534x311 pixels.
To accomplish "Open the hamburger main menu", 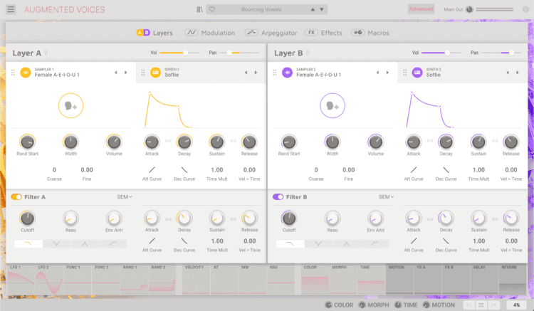I will [x=11, y=9].
